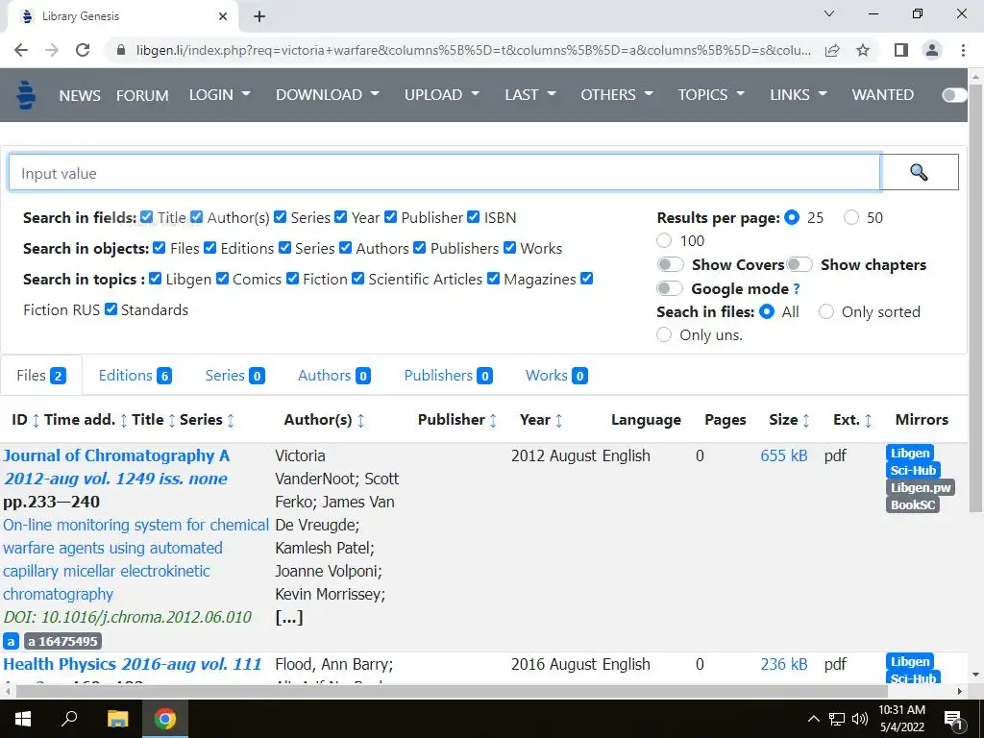984x738 pixels.
Task: Sort results by Series arrows
Action: point(231,421)
